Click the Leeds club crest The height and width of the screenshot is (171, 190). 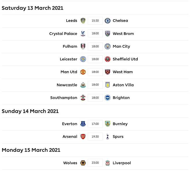point(83,21)
